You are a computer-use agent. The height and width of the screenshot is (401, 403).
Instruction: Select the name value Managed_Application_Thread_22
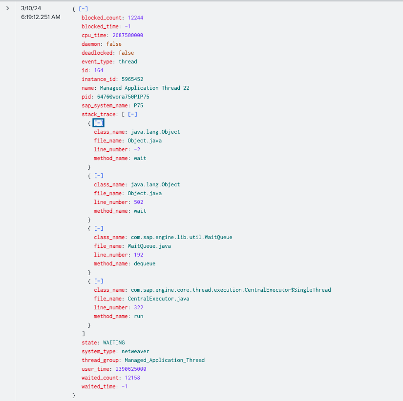(144, 88)
